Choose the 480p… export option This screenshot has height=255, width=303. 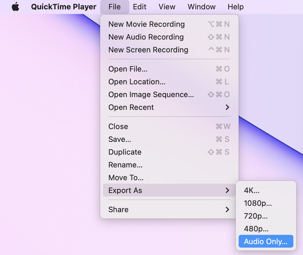pos(266,228)
